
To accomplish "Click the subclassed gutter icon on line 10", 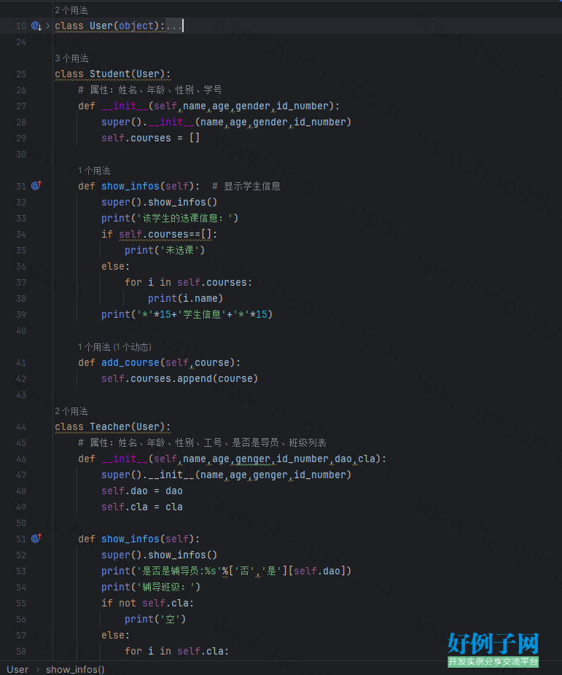I will coord(36,26).
